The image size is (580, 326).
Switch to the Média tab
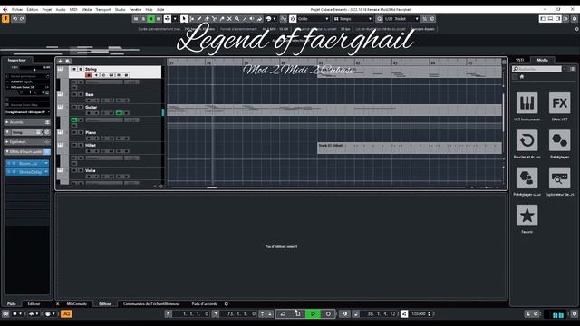pyautogui.click(x=542, y=60)
